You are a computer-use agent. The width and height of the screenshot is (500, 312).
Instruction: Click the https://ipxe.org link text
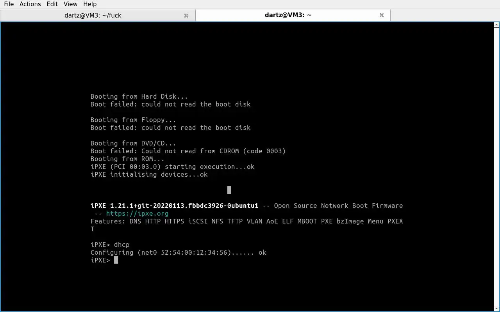137,213
